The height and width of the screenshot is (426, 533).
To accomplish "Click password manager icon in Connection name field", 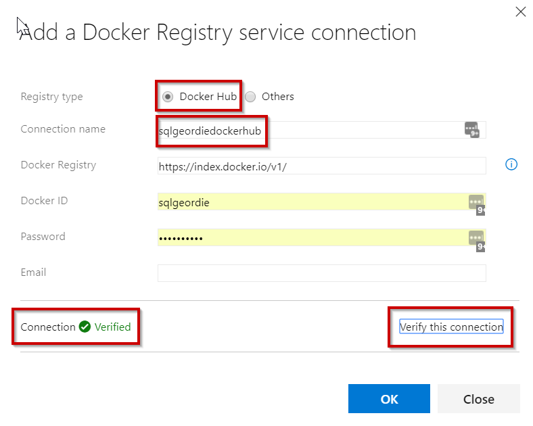I will tap(472, 129).
